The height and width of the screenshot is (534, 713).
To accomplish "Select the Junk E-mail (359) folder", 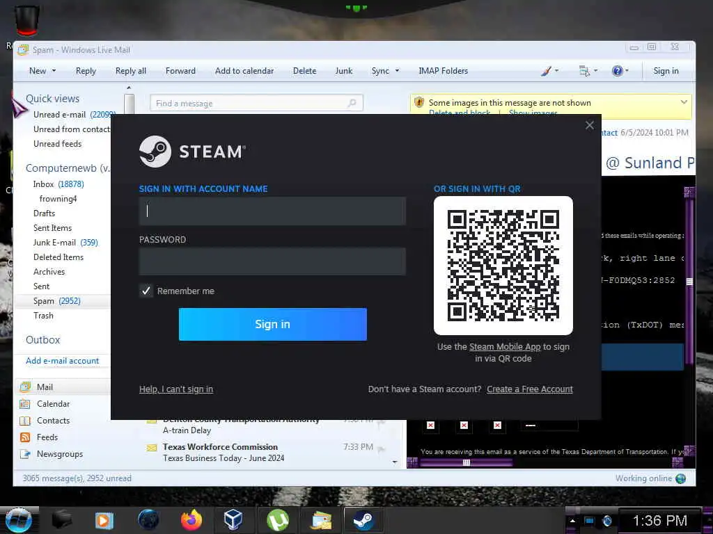I will [x=65, y=243].
